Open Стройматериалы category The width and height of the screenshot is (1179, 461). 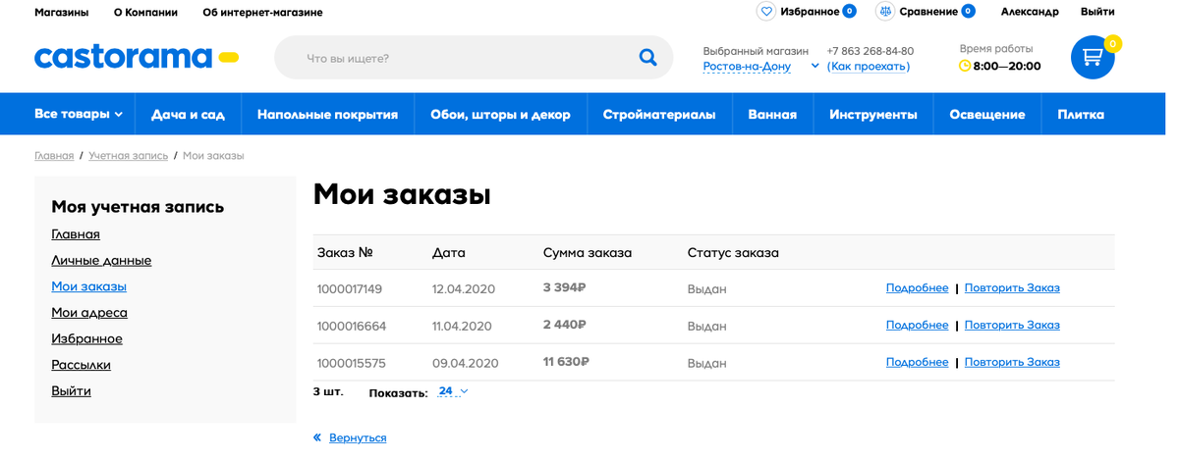[x=659, y=115]
